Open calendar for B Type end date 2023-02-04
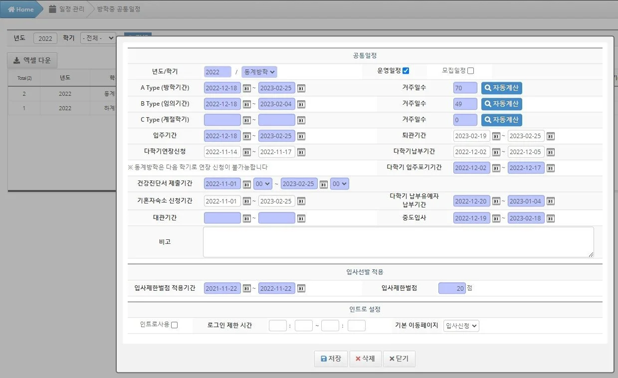The width and height of the screenshot is (618, 378). (x=301, y=104)
